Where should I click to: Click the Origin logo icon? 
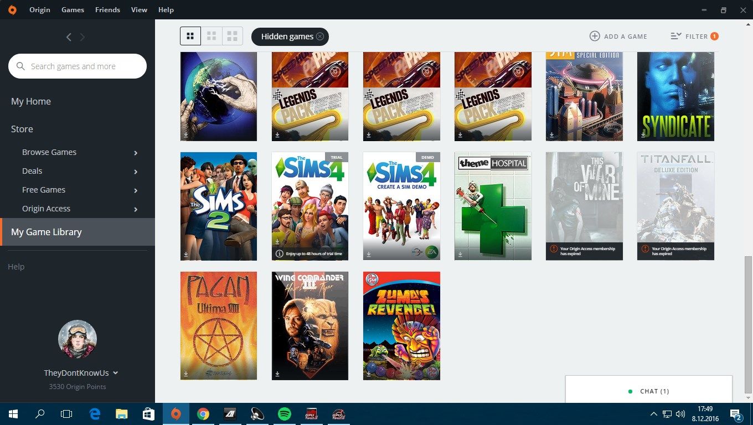12,9
